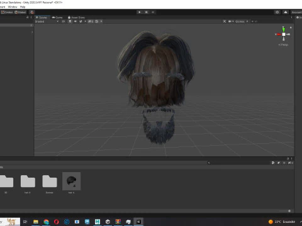The width and height of the screenshot is (302, 226).
Task: Open the Help menu
Action: point(23,7)
